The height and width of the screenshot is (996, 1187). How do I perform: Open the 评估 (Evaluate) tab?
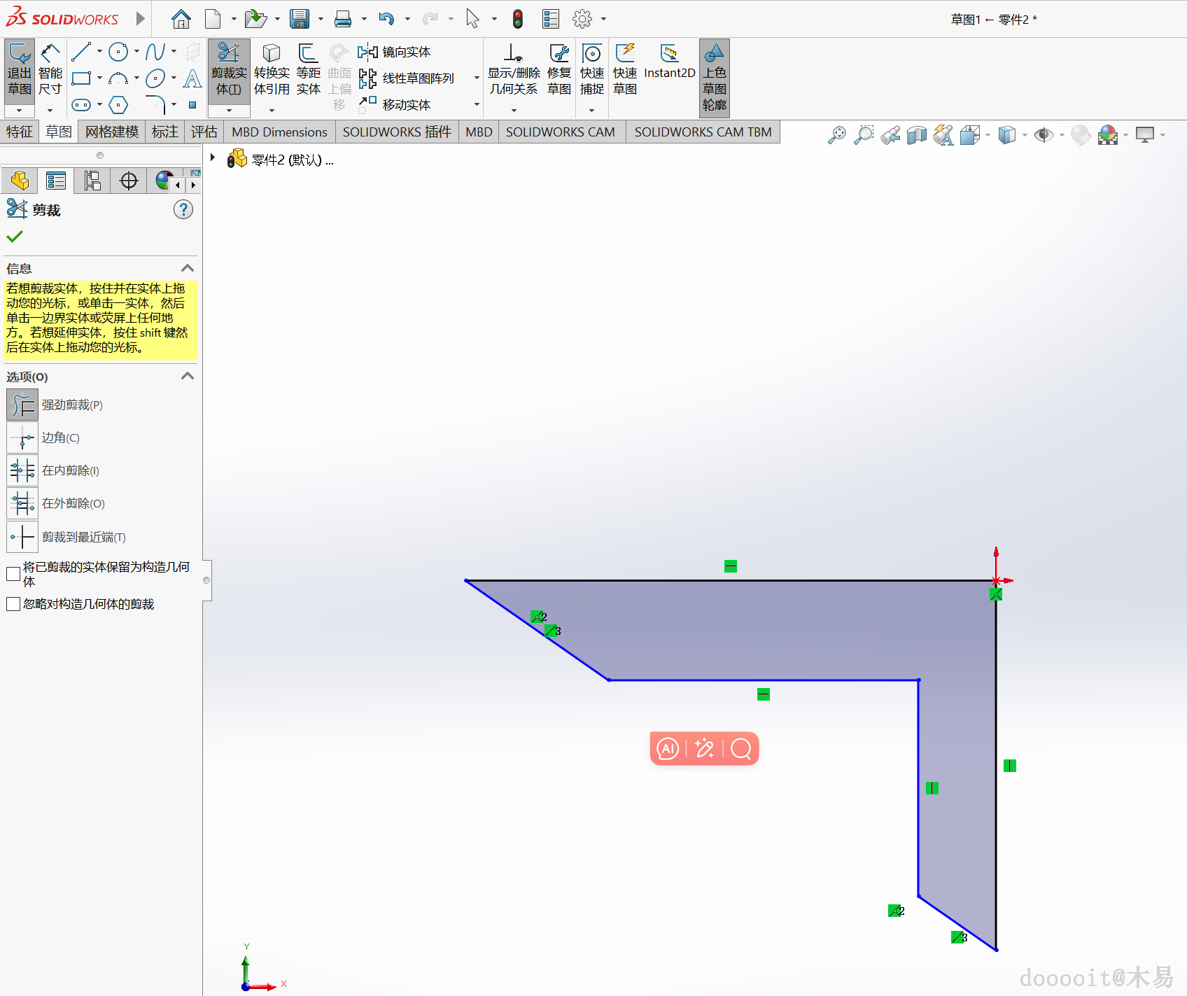click(x=204, y=132)
